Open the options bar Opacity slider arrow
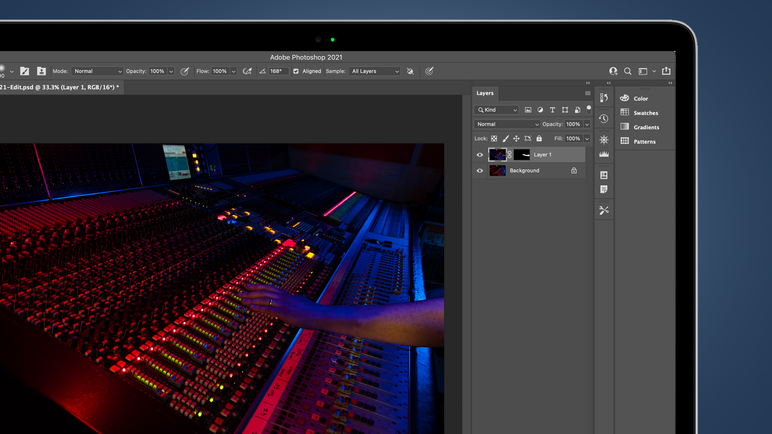Image resolution: width=772 pixels, height=434 pixels. tap(171, 71)
